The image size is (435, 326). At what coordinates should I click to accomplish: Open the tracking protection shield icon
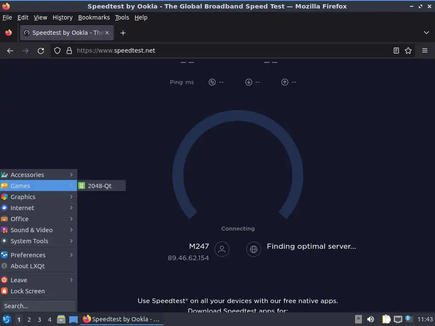57,51
